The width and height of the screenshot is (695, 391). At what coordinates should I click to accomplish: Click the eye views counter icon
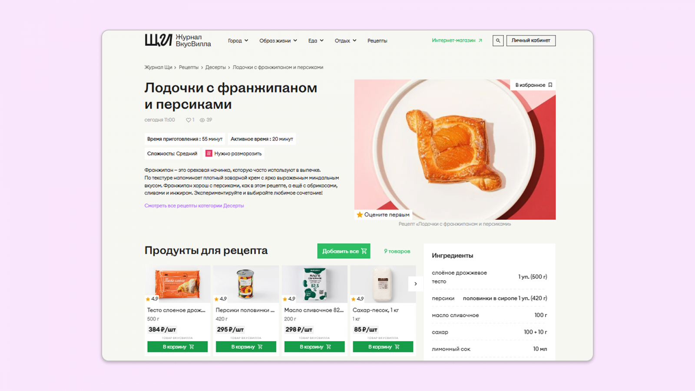[202, 120]
